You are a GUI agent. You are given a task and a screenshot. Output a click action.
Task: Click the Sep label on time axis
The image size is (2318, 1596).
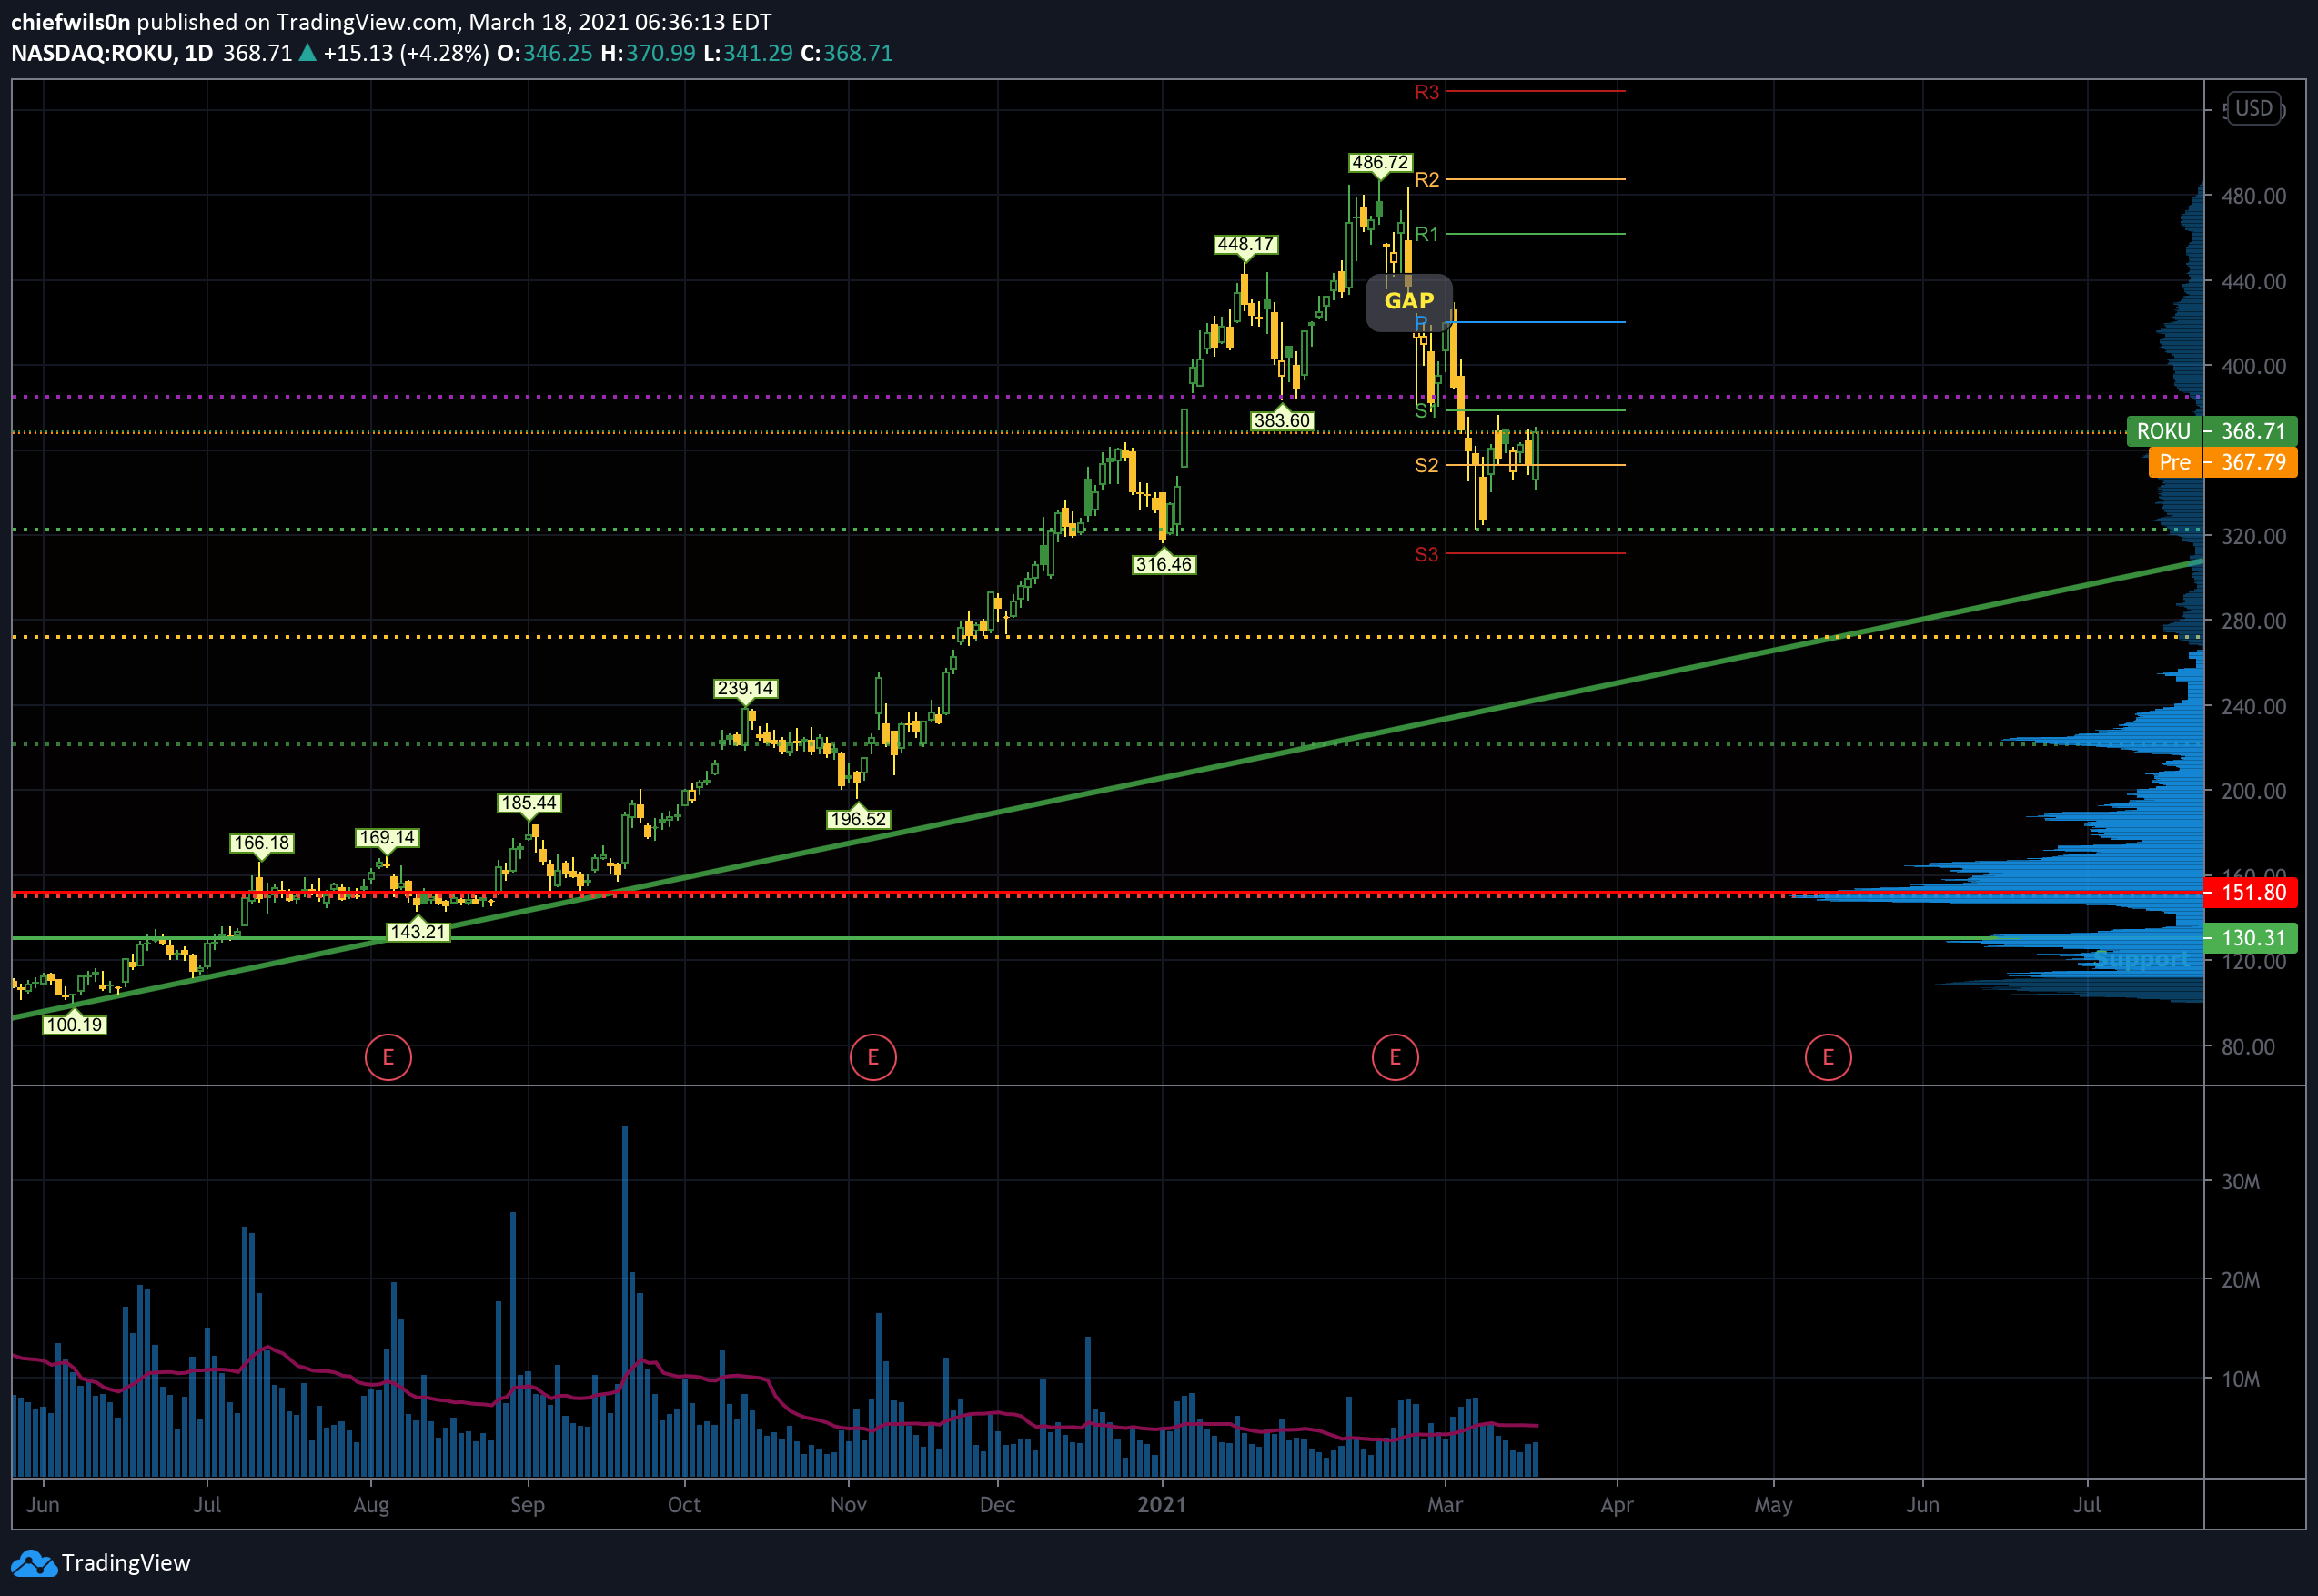click(x=528, y=1505)
